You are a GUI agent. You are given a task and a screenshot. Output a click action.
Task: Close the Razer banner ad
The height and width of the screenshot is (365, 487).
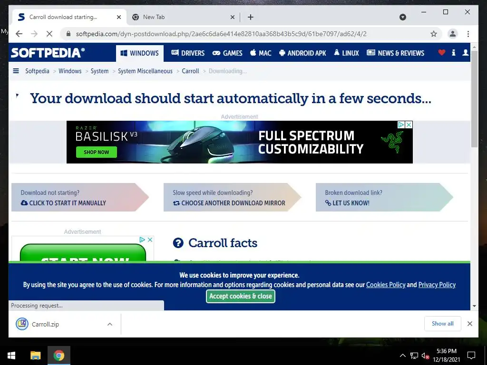pos(409,125)
